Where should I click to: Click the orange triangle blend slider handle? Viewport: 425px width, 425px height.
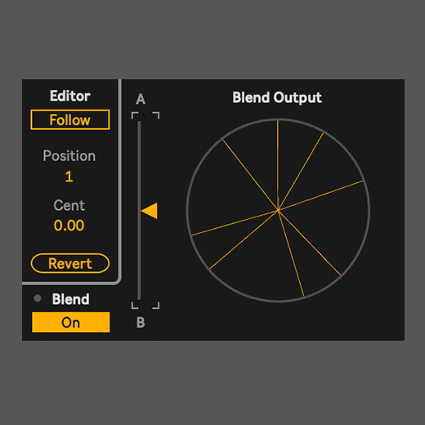click(150, 211)
